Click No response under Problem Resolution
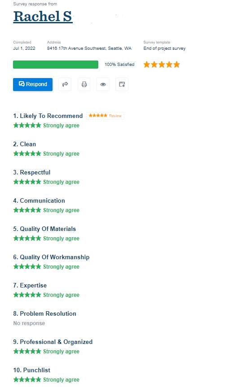 29,323
